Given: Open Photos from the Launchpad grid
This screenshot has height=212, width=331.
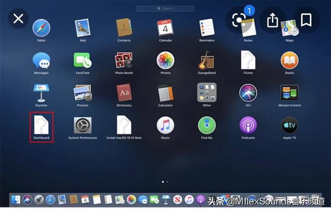Looking at the screenshot, I should click(x=165, y=60).
